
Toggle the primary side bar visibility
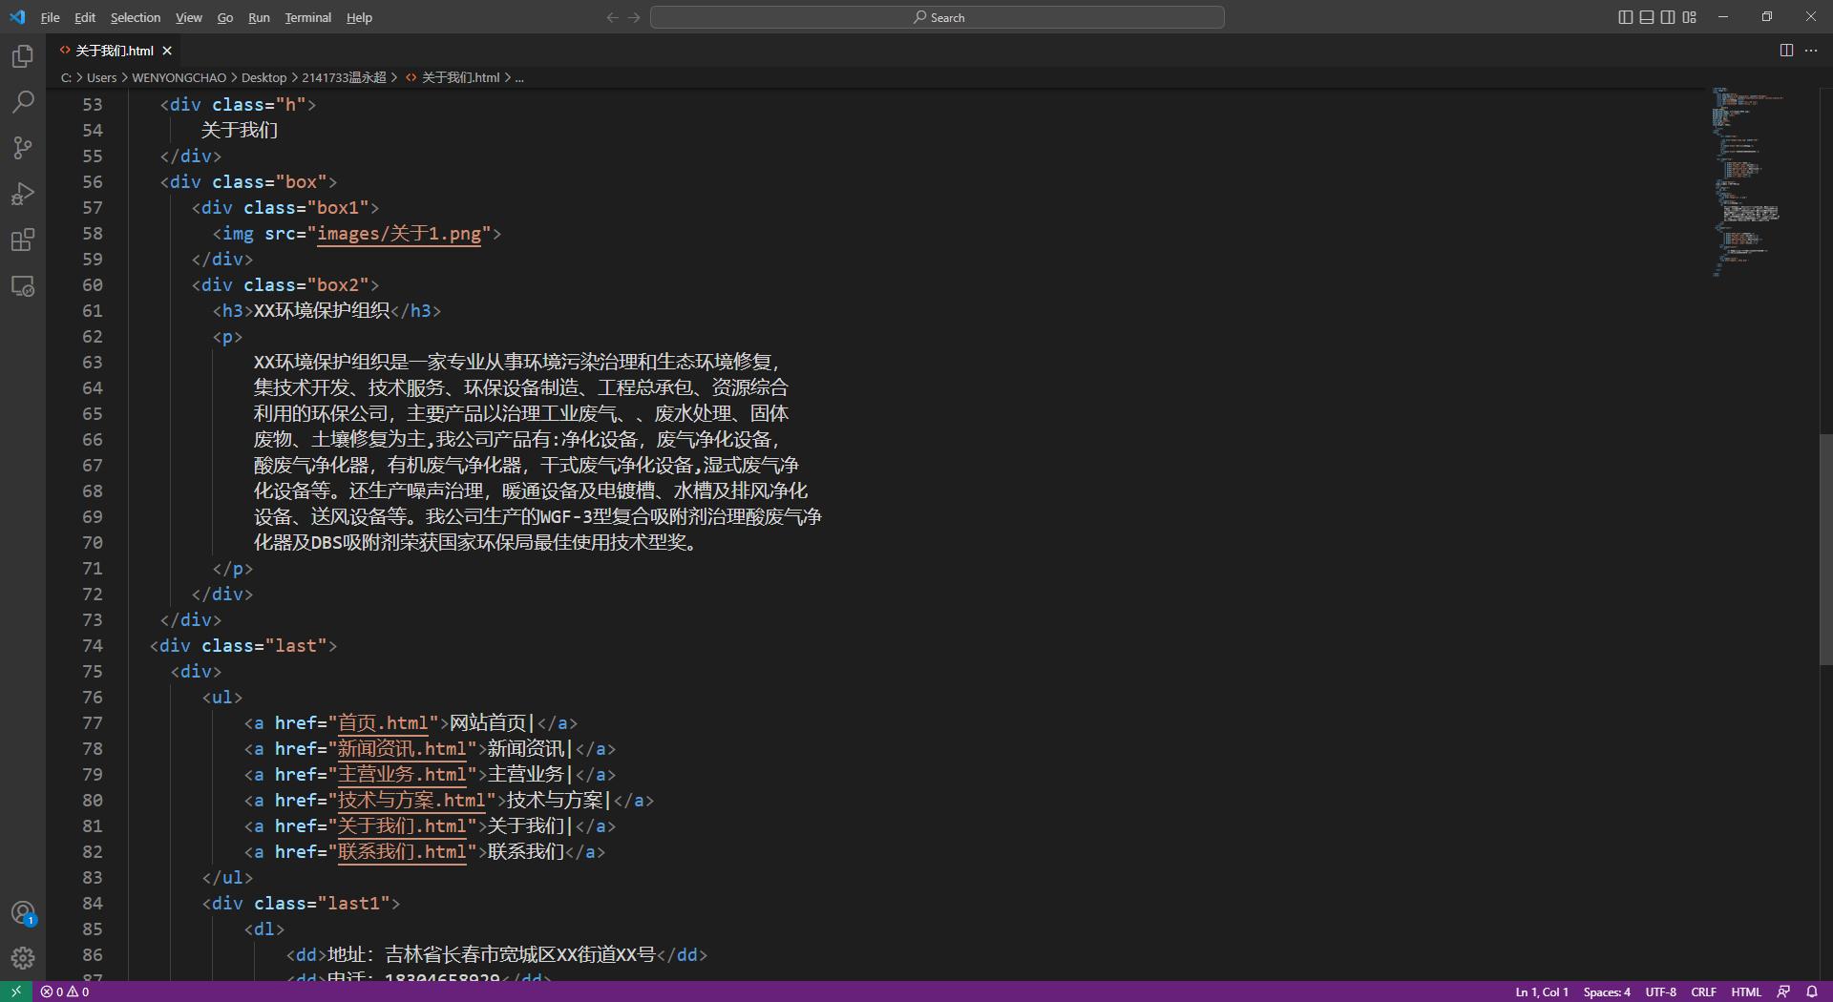coord(1625,16)
